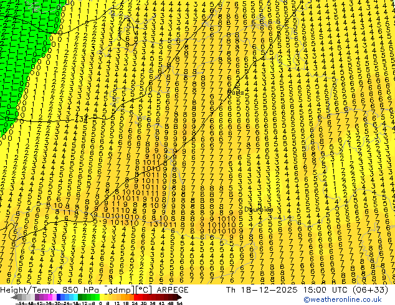Click the dark blue legend color segment

tap(59, 297)
